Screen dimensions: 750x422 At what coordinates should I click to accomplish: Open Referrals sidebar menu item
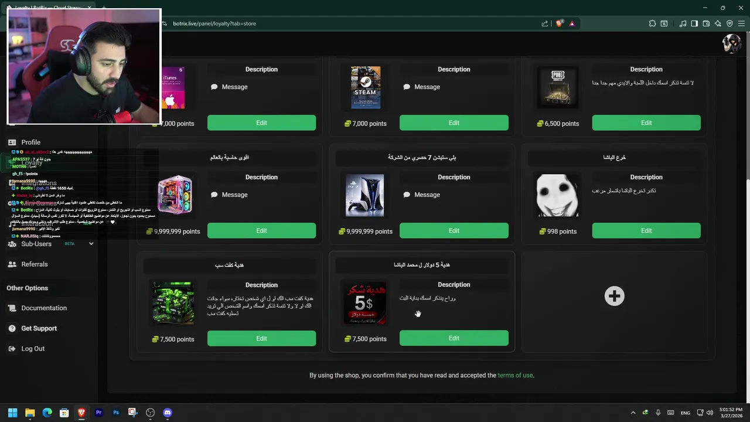coord(35,264)
